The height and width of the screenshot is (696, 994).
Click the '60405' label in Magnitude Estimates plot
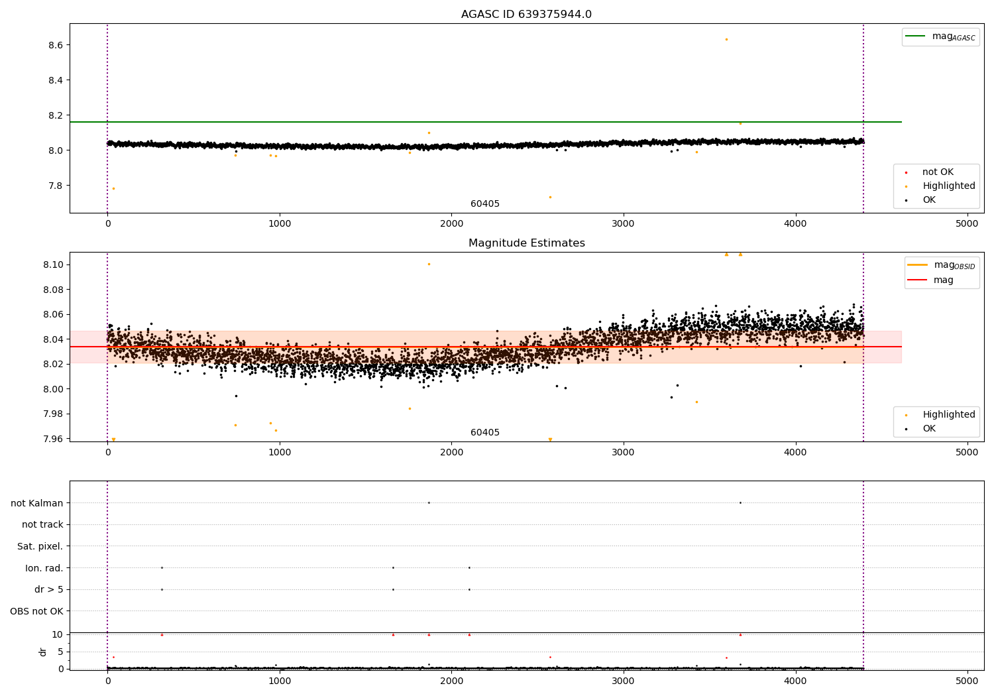485,433
